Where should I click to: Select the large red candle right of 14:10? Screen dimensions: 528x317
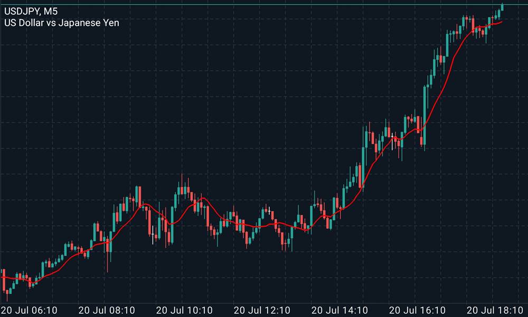[x=361, y=176]
